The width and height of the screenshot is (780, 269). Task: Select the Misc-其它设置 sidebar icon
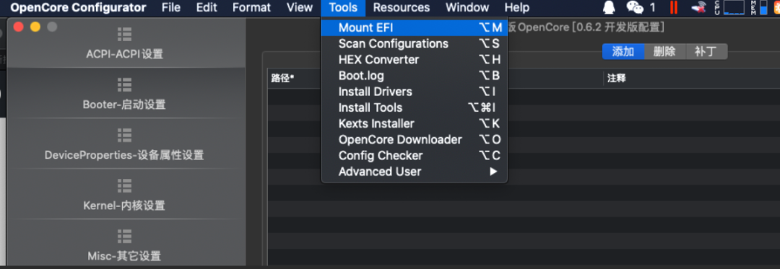124,237
